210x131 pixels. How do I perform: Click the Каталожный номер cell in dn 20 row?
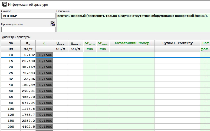tap(132, 67)
